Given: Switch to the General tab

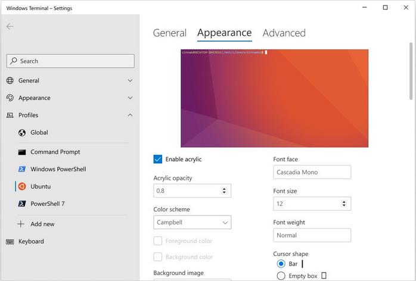Looking at the screenshot, I should click(x=170, y=33).
